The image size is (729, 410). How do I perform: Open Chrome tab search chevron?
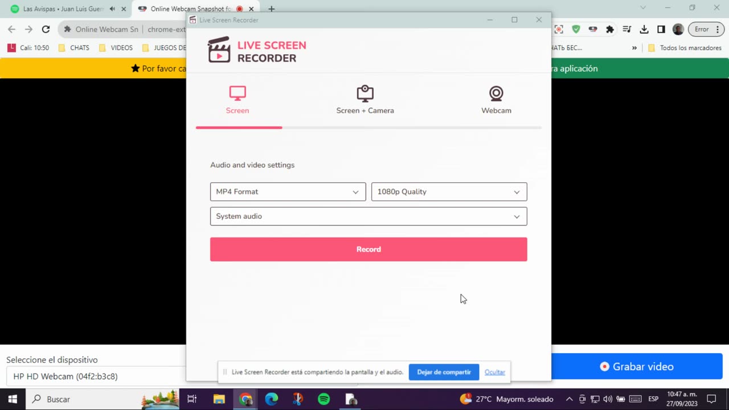coord(643,8)
